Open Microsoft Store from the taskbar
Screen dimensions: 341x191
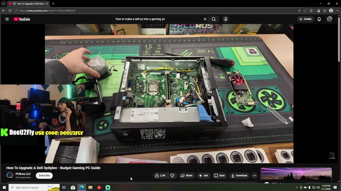[x=73, y=188]
